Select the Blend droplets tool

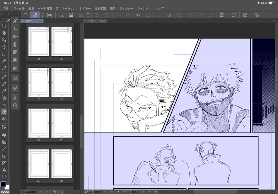coord(4,119)
